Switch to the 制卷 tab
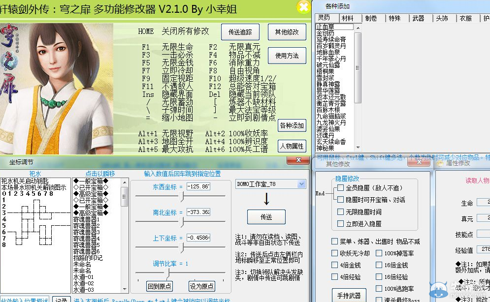490x302 pixels. pos(371,18)
